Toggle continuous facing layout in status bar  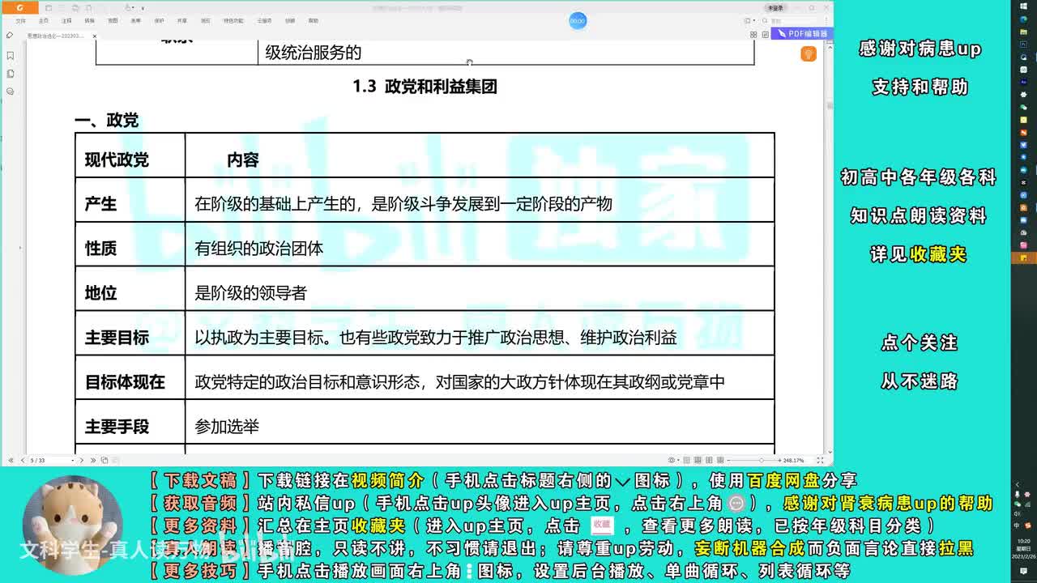pos(720,460)
